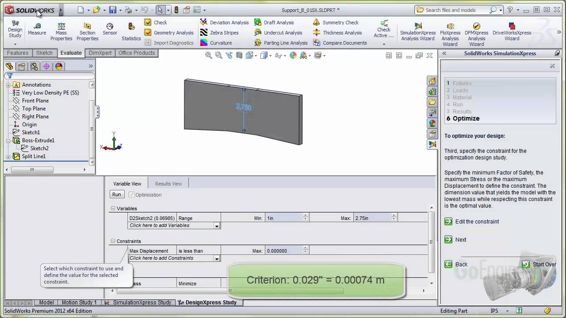
Task: Collapse the Constraints section
Action: pyautogui.click(x=113, y=241)
